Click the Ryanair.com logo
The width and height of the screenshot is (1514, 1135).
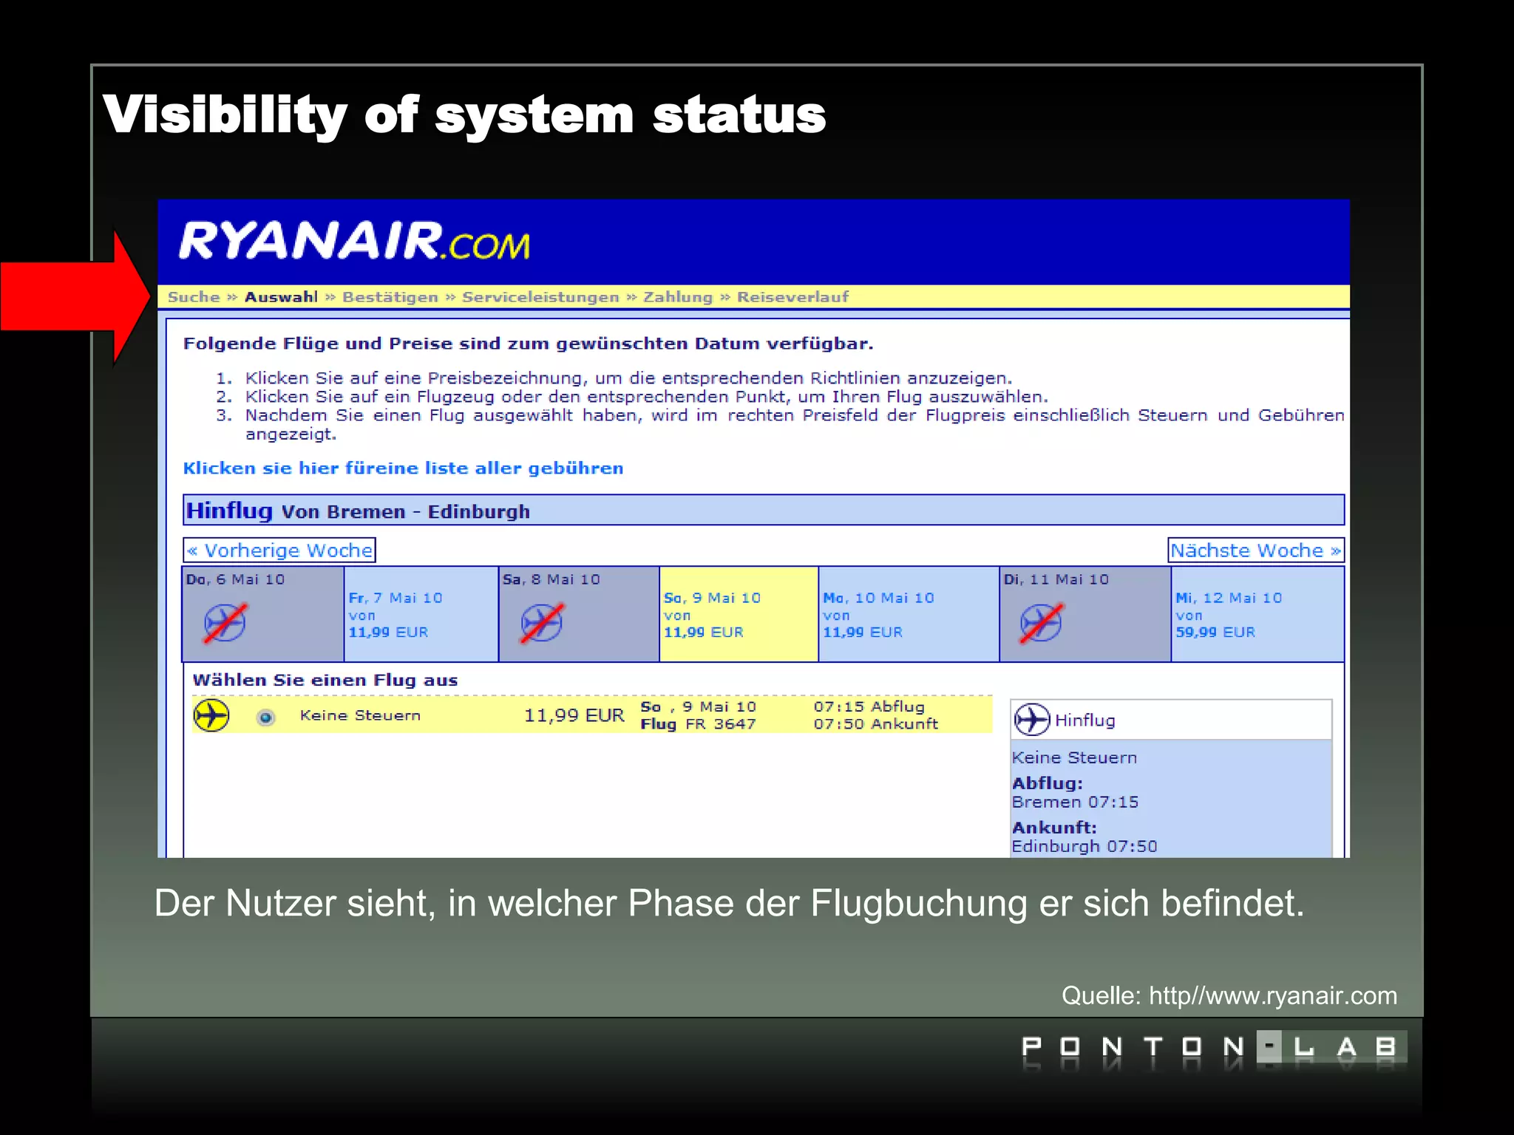click(354, 241)
